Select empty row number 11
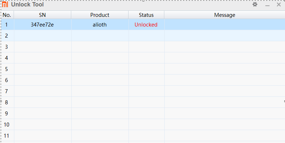The image size is (285, 143). click(x=143, y=135)
